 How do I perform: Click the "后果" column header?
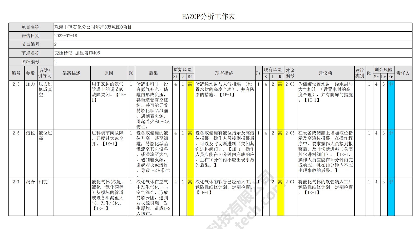[x=154, y=73]
